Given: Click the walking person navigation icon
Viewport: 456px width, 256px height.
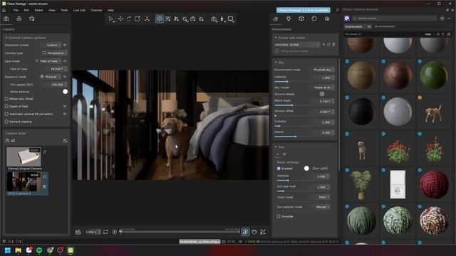Looking at the screenshot, I should coord(222,19).
